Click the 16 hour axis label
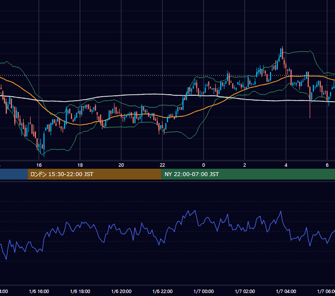The height and width of the screenshot is (296, 335). [39, 165]
